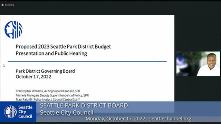Screen dimensions: 221x124
Task: Click the Seattle City Council logo in banner
Action: coord(10,112)
